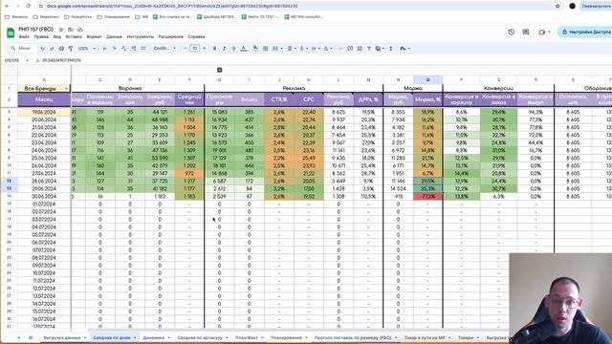
Task: Create a filter via toolbar
Action: (x=369, y=49)
